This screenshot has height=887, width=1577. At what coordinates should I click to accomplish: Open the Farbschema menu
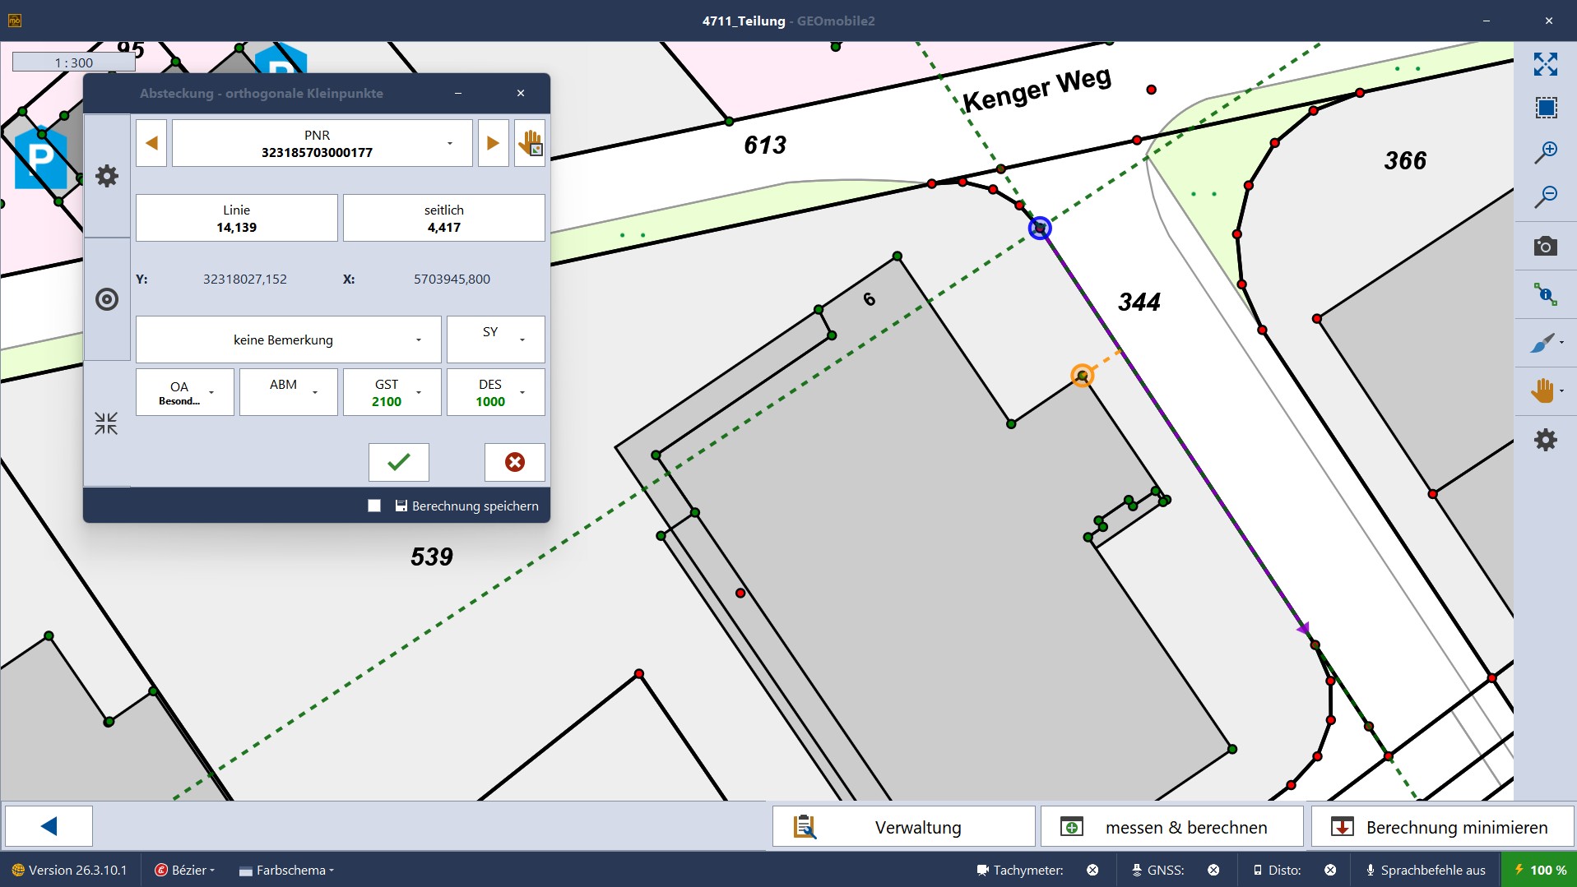286,870
